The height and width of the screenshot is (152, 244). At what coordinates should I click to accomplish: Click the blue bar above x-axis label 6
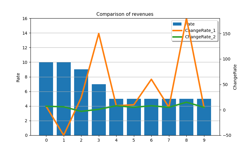click(x=151, y=117)
